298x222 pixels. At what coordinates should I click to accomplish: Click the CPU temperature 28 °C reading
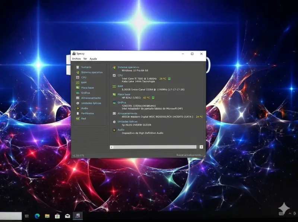163,78
